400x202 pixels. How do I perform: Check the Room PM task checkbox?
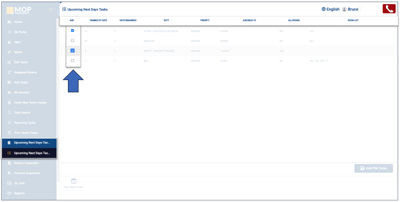73,41
